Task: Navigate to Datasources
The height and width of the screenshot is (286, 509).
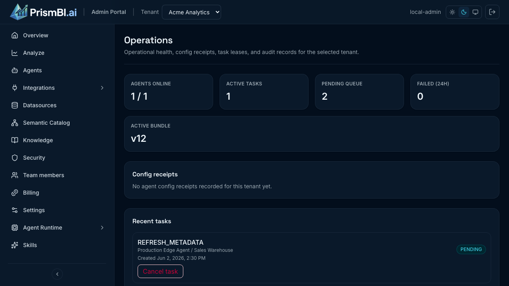Action: (x=57, y=105)
